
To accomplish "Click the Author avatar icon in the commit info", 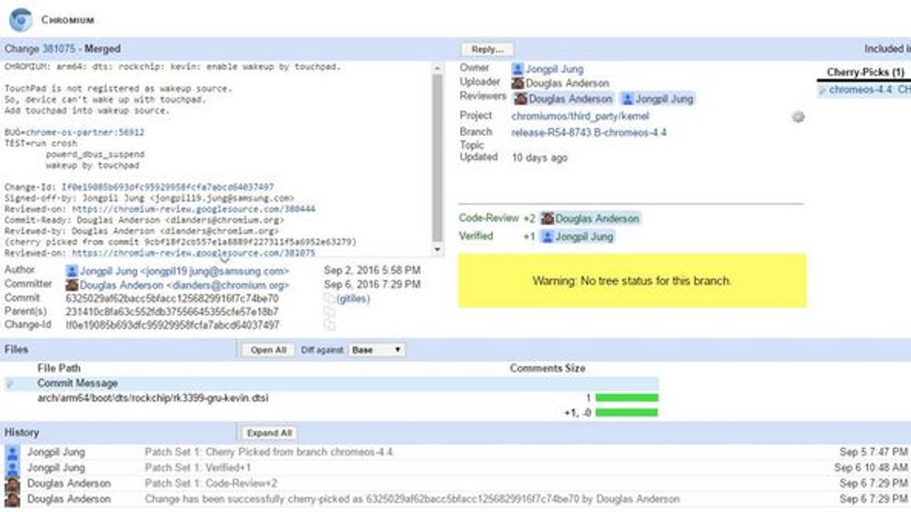I will 72,271.
